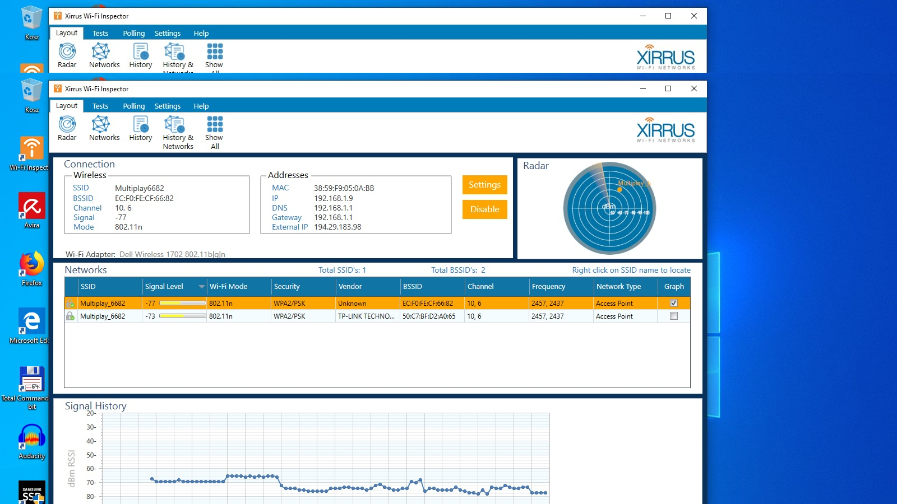
Task: Launch Firefox from the desktop
Action: (31, 269)
